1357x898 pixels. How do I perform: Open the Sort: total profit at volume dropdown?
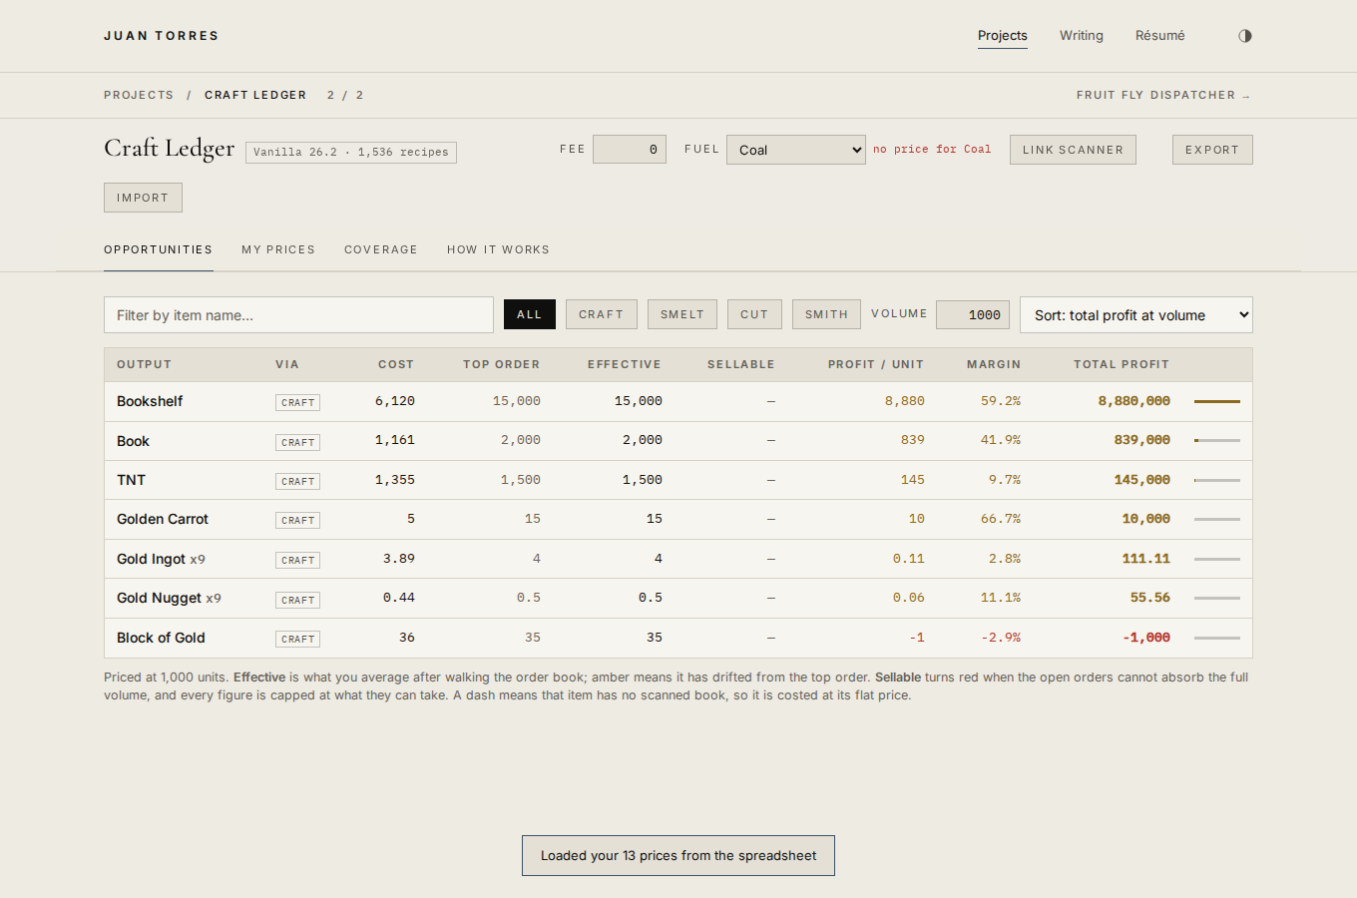[1136, 315]
